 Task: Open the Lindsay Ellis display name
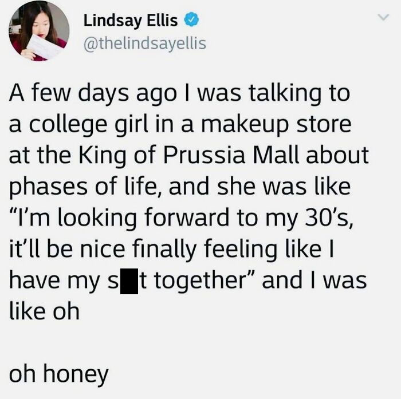[x=131, y=21]
